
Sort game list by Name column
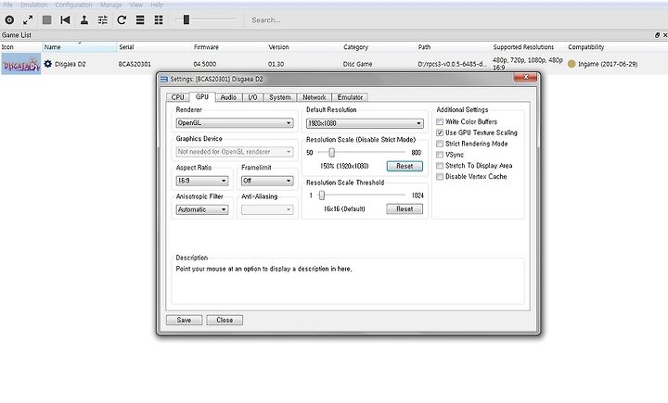(x=80, y=47)
